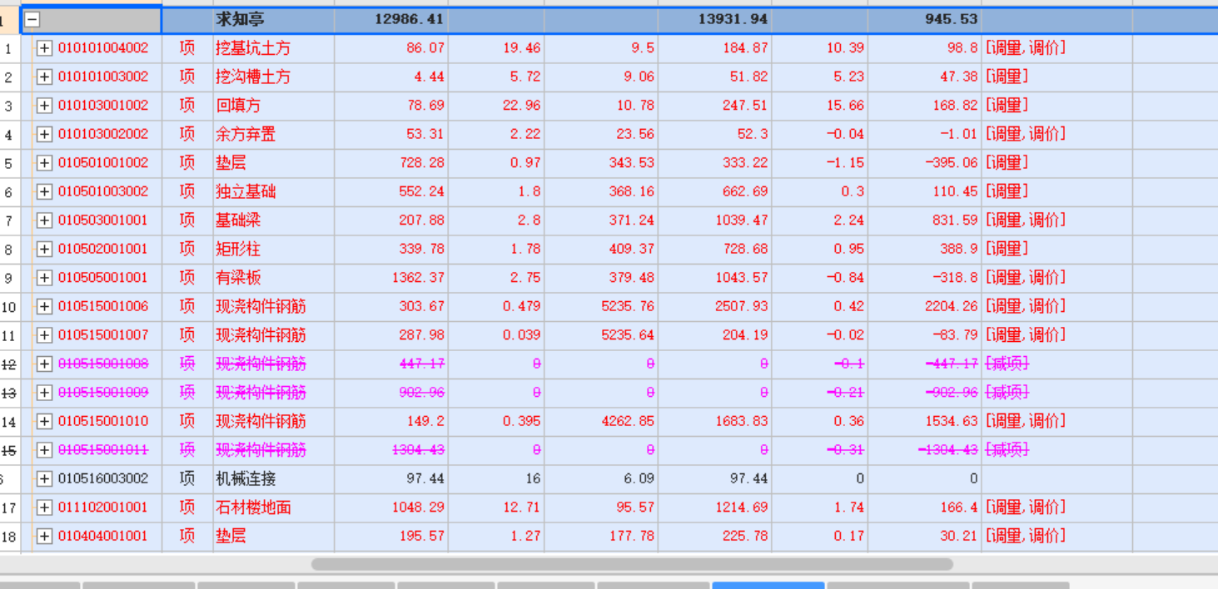Click amount 728.28 in row 5
Screen dimensions: 1218x589
[x=422, y=163]
